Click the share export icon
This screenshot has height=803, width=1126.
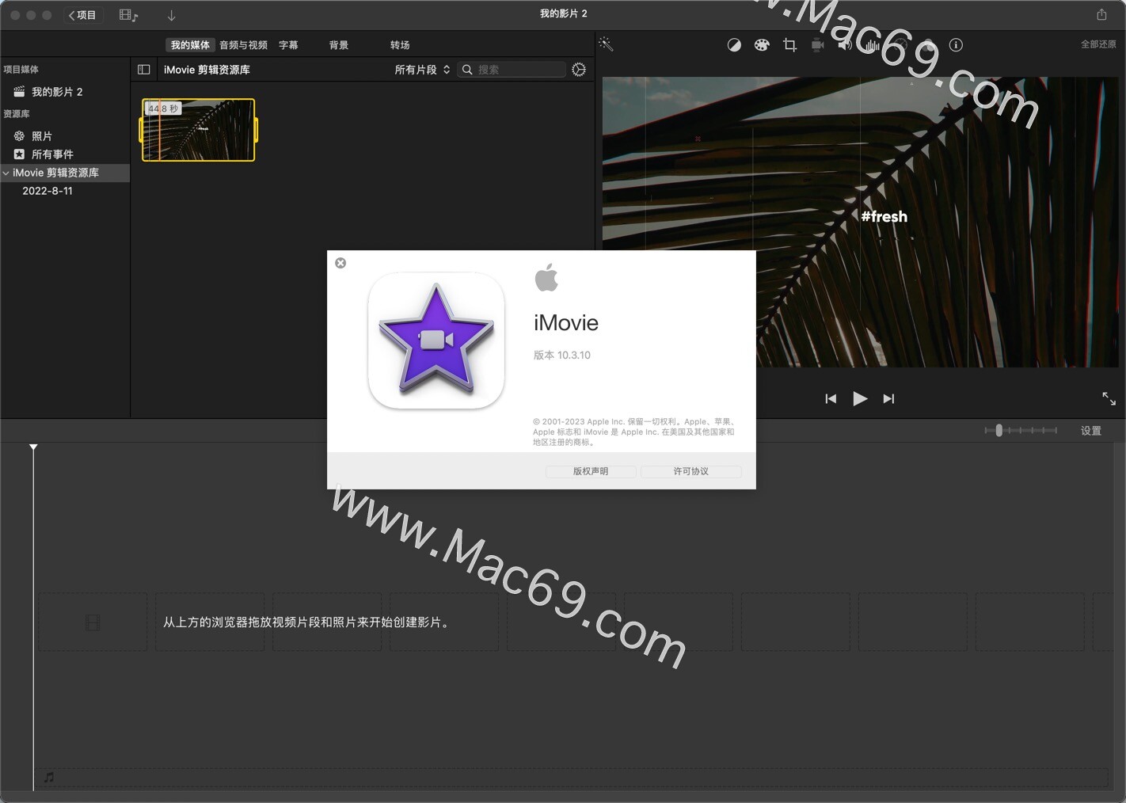(x=1101, y=14)
